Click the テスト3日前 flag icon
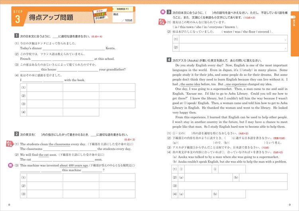 click(100, 15)
